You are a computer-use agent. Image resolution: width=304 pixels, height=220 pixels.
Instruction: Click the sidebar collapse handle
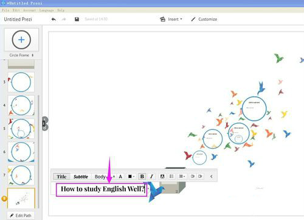[x=45, y=124]
